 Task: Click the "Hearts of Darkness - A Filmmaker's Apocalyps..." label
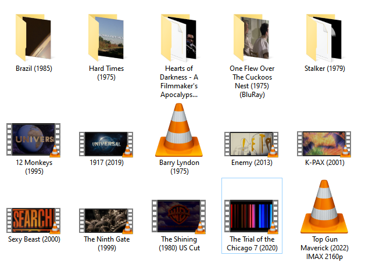pyautogui.click(x=179, y=82)
